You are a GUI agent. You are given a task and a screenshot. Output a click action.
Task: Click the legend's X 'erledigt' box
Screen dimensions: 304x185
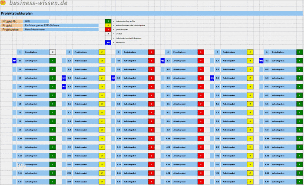(108, 34)
